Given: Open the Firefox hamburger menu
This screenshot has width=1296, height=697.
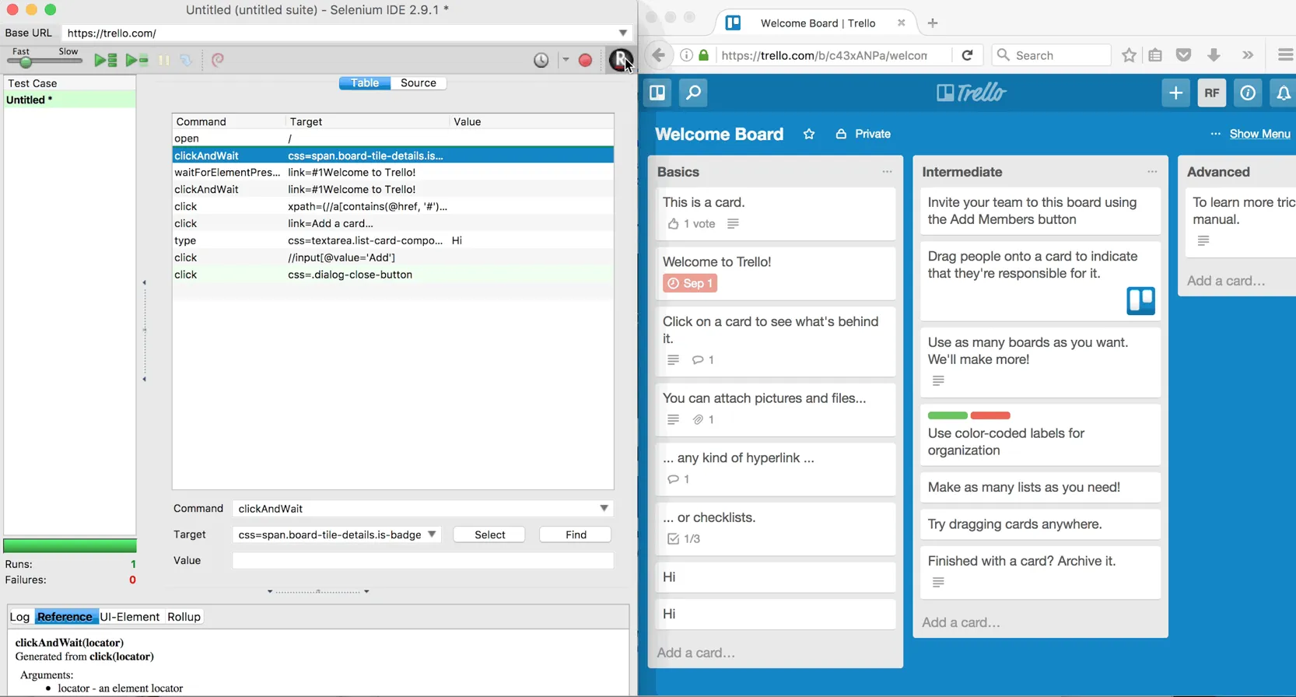Looking at the screenshot, I should click(1285, 55).
